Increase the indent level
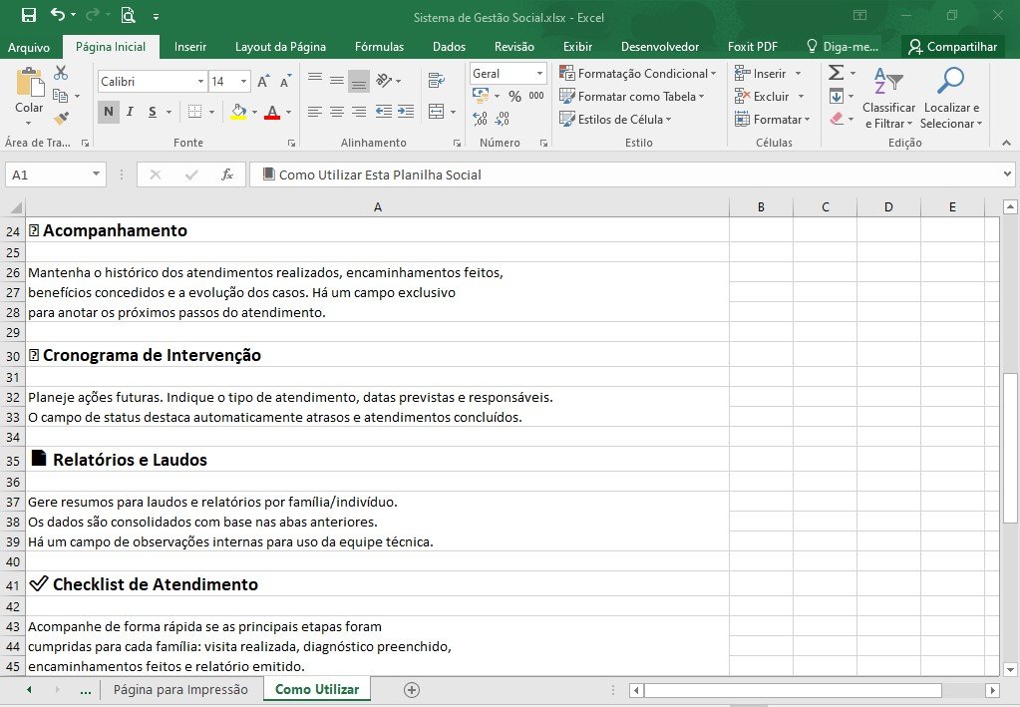Image resolution: width=1020 pixels, height=707 pixels. point(406,112)
